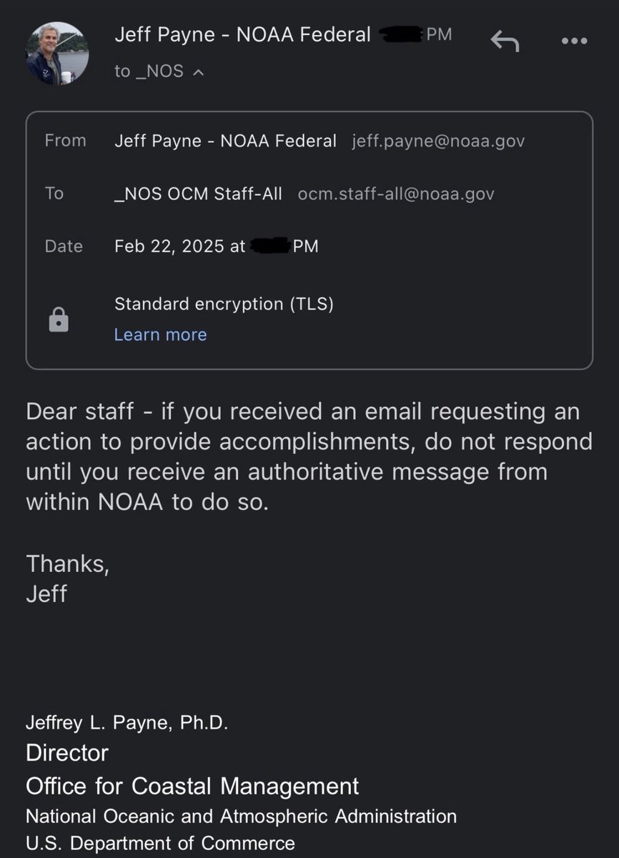619x858 pixels.
Task: Click "Jeffrey L. Payne, Ph.D." signature name
Action: pos(127,723)
